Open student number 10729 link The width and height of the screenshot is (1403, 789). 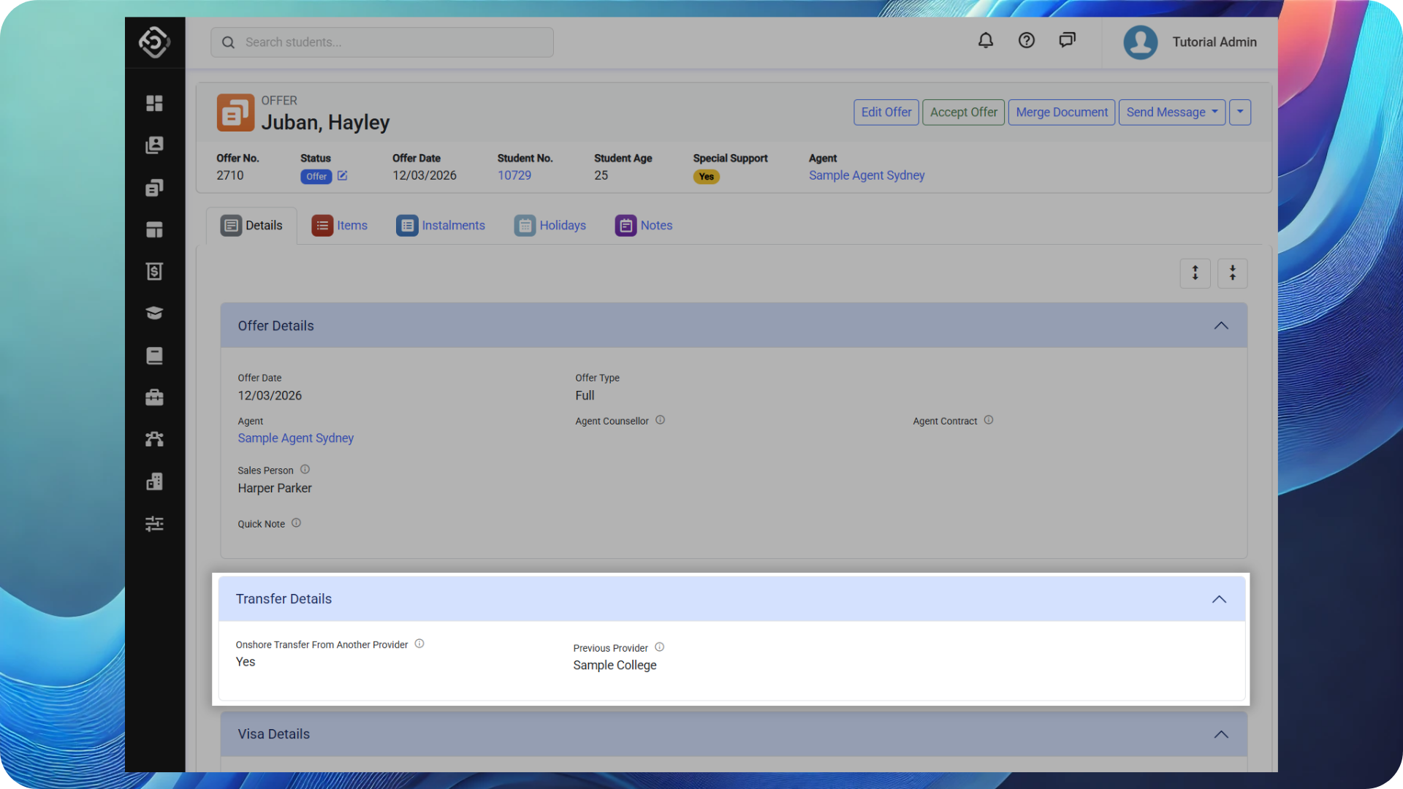pyautogui.click(x=514, y=175)
